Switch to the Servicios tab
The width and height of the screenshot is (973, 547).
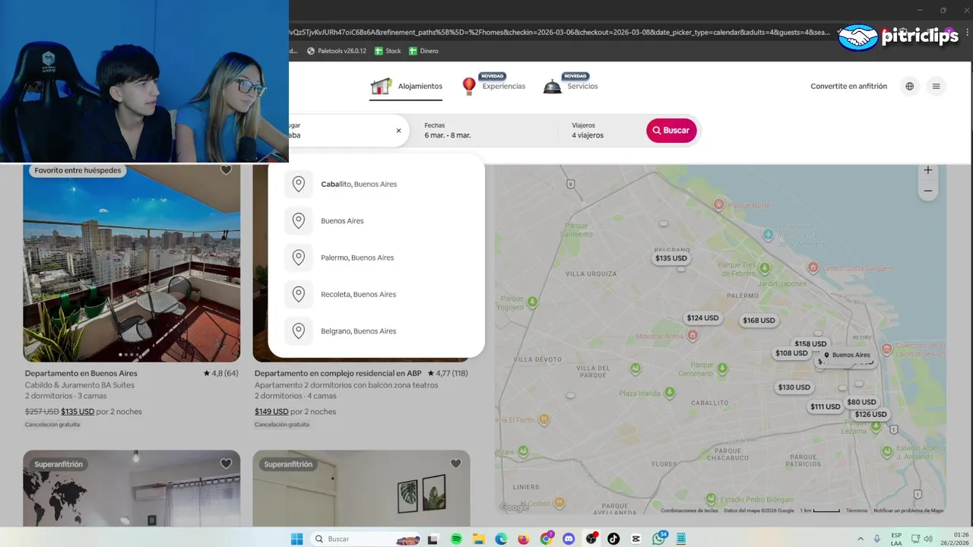point(571,86)
